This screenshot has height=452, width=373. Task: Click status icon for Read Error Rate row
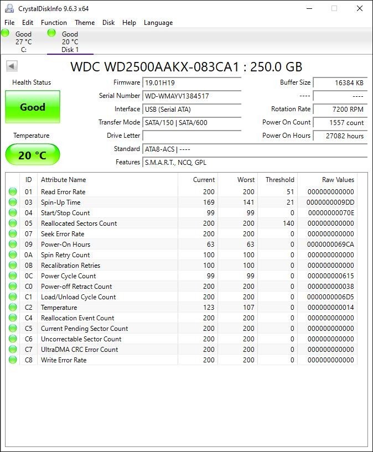coord(13,191)
